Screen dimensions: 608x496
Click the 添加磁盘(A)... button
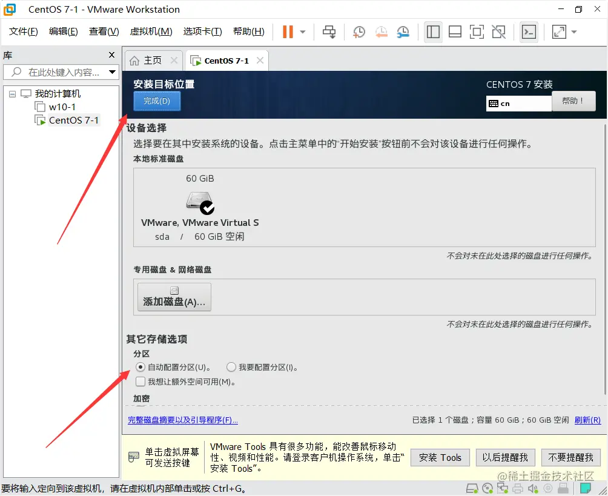(x=174, y=297)
